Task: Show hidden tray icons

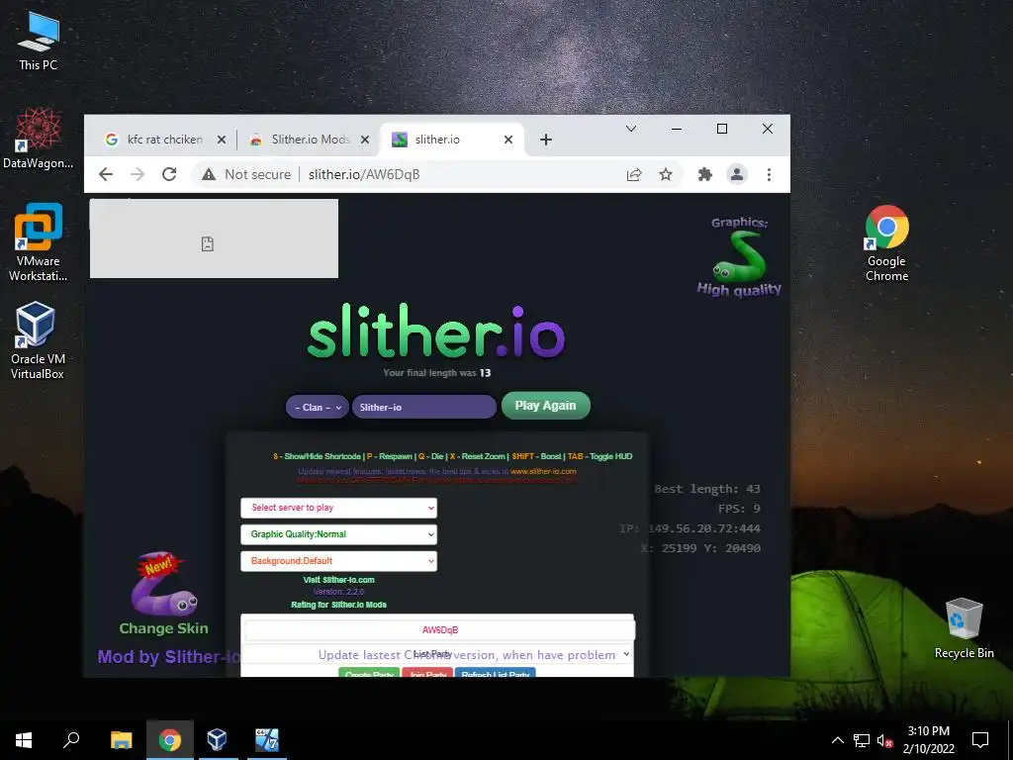Action: coord(837,740)
